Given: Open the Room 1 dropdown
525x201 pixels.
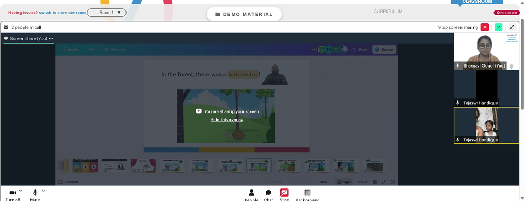Looking at the screenshot, I should click(x=107, y=13).
